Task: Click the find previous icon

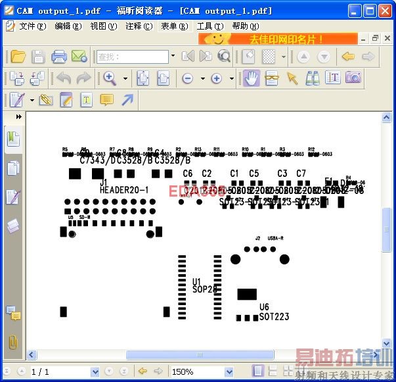Action: pyautogui.click(x=188, y=56)
